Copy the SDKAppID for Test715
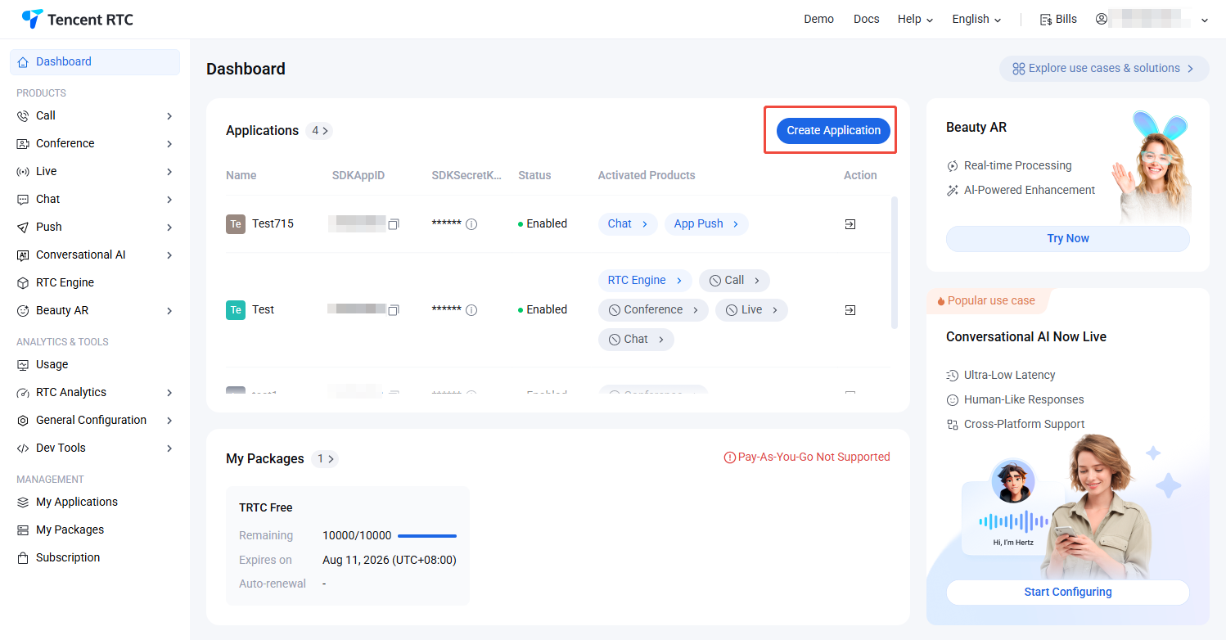Screen dimensions: 1226x640 coord(394,224)
